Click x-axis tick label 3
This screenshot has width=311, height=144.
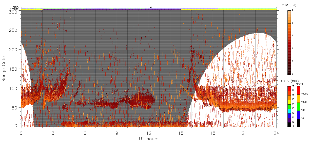(53, 133)
